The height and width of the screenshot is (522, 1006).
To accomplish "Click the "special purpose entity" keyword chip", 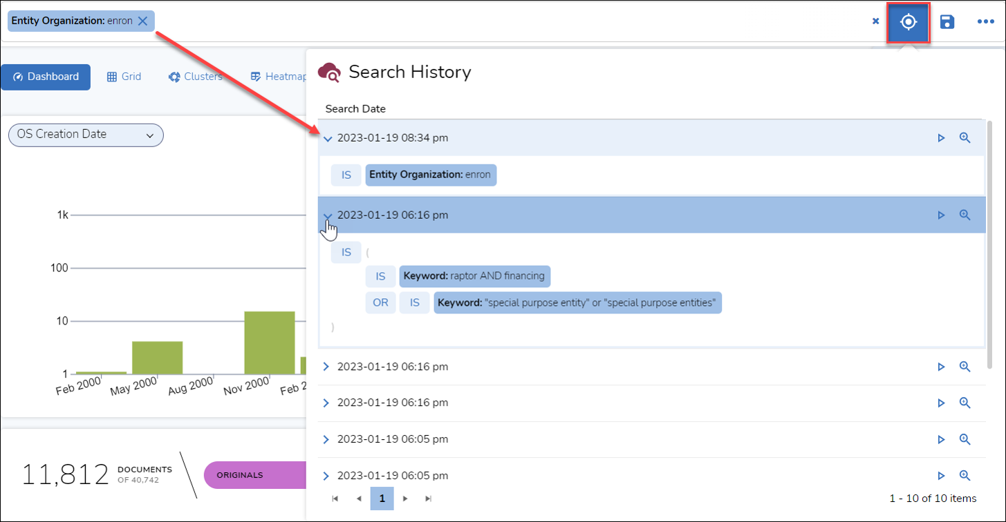I will pos(577,302).
